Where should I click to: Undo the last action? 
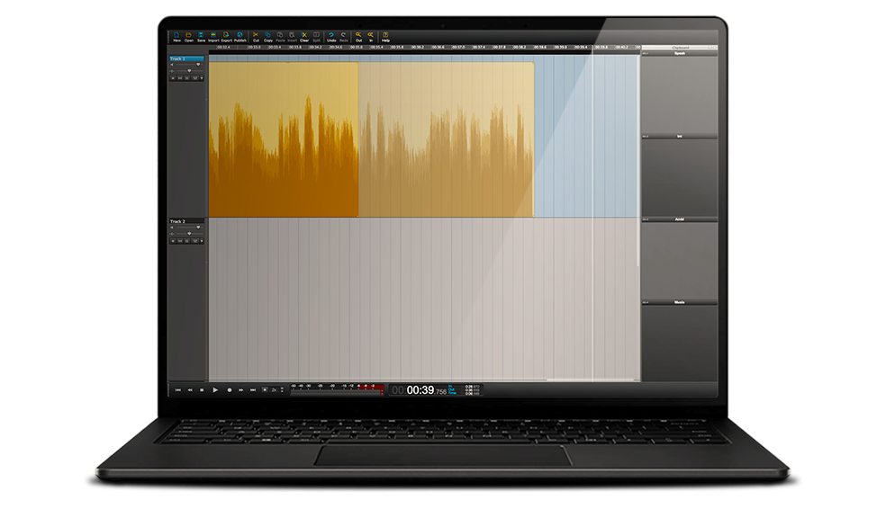coord(331,37)
